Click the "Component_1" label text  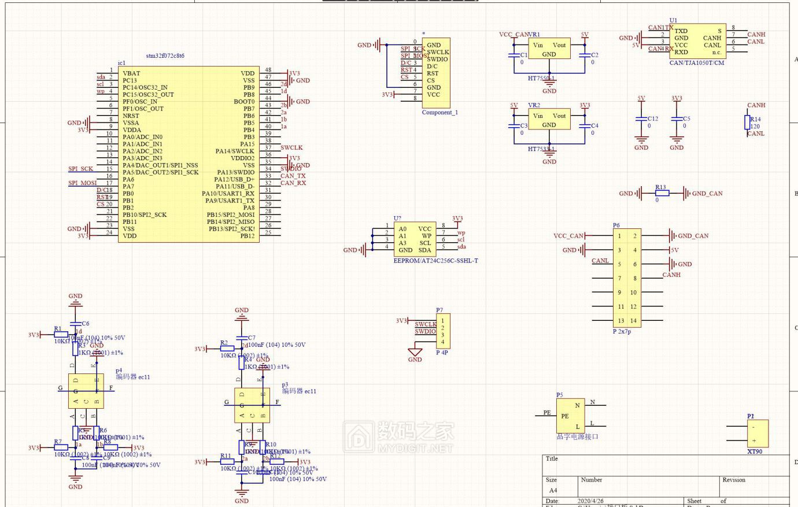point(440,112)
